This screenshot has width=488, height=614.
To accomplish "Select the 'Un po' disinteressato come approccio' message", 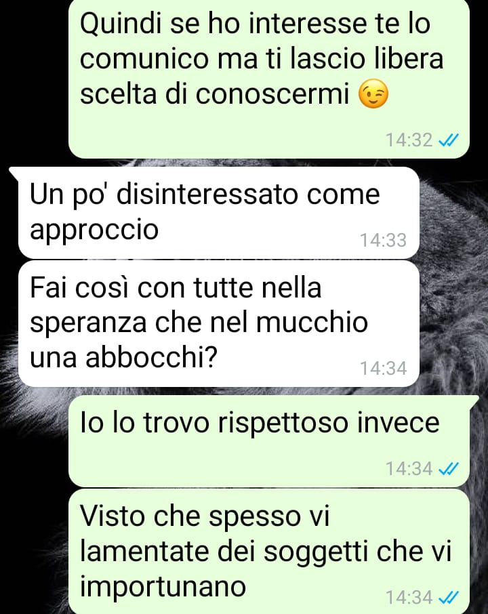I will pyautogui.click(x=218, y=213).
